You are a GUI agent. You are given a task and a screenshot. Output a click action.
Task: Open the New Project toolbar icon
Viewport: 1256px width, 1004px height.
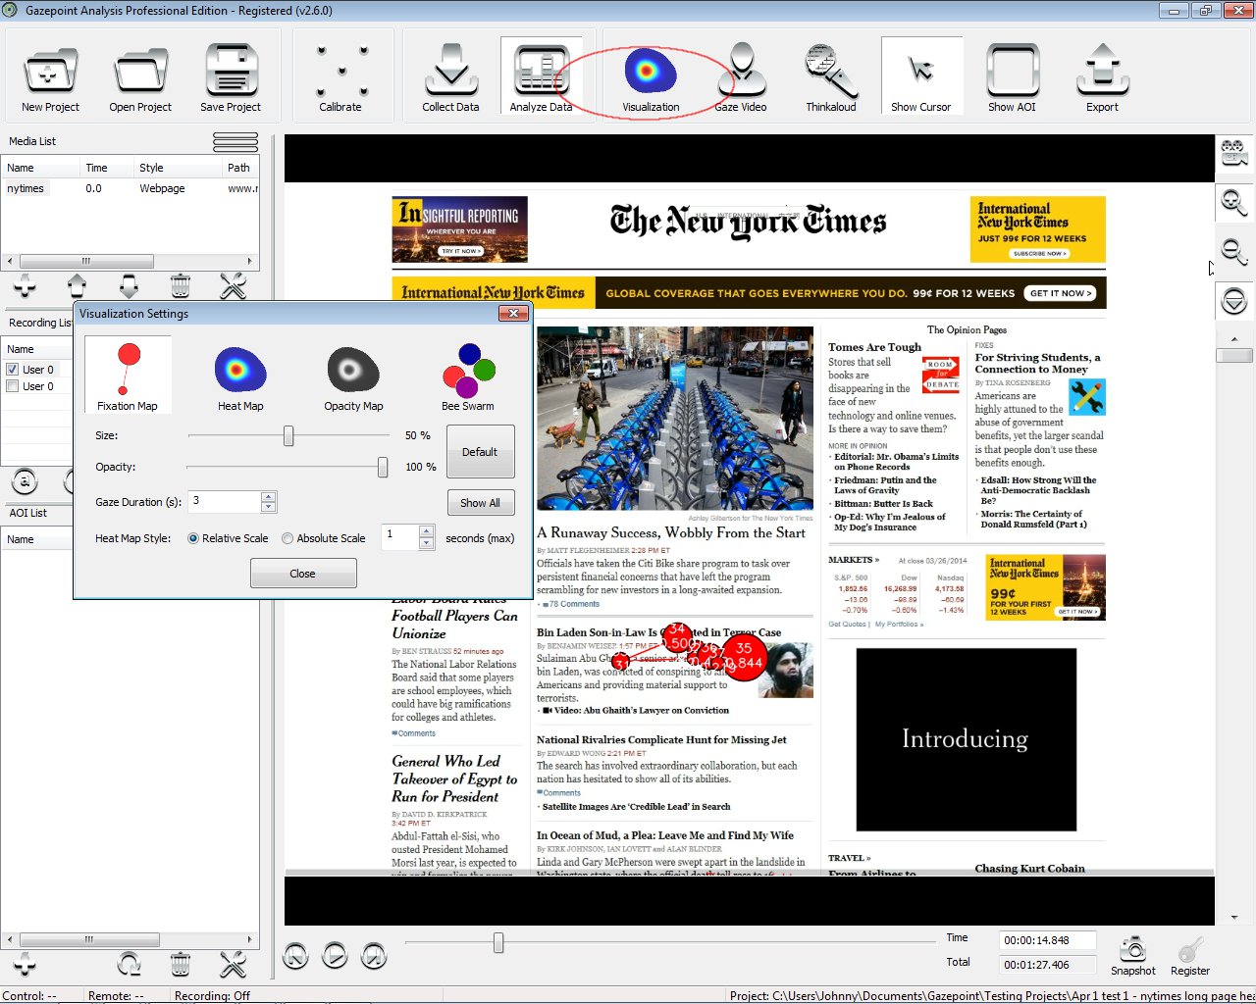[x=50, y=76]
